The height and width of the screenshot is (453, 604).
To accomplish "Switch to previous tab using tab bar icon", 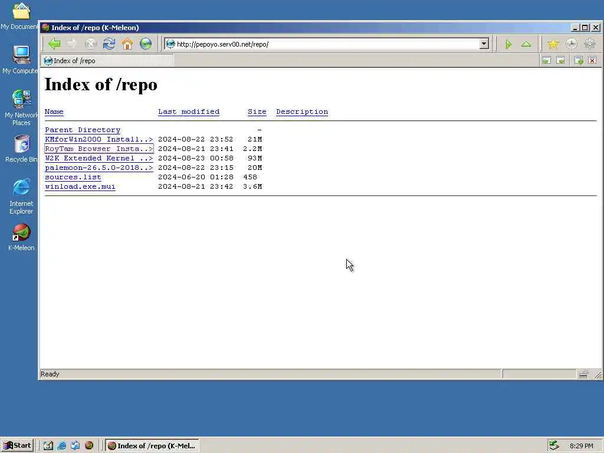I will 547,61.
